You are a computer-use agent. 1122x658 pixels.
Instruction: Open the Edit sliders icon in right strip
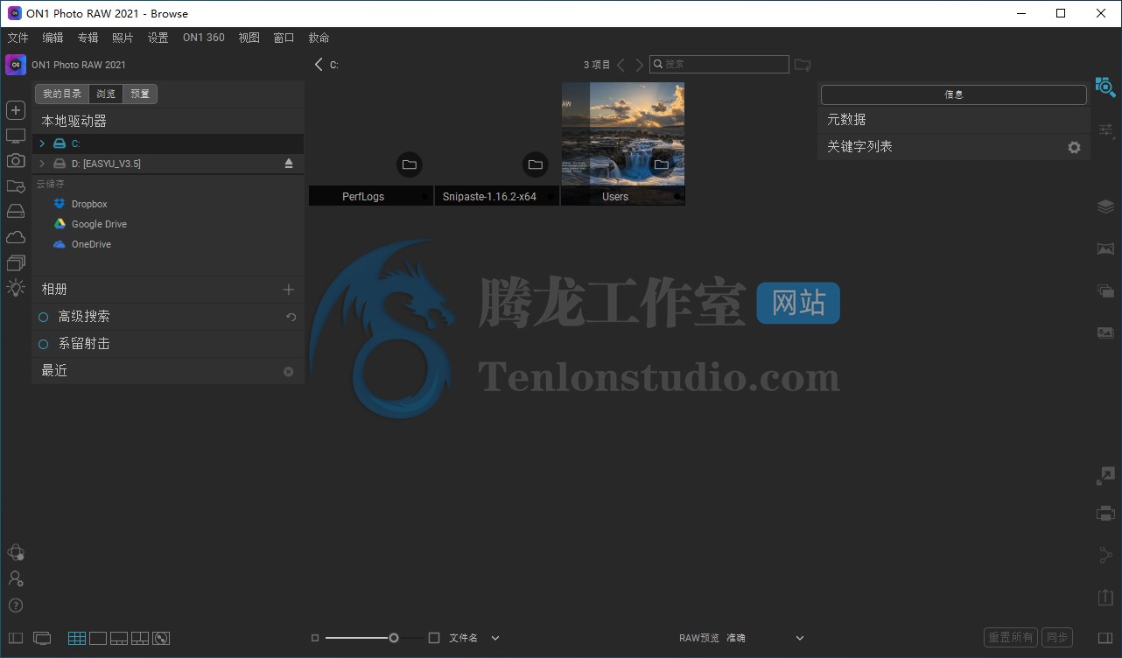[x=1105, y=130]
